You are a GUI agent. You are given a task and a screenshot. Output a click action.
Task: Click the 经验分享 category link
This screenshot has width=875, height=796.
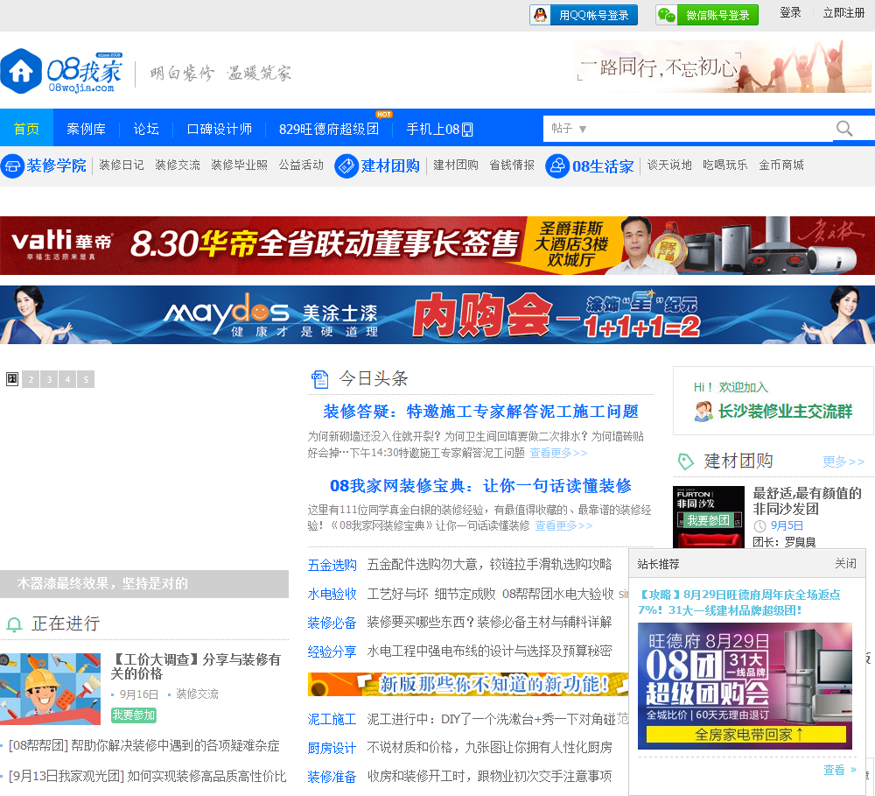[x=332, y=652]
